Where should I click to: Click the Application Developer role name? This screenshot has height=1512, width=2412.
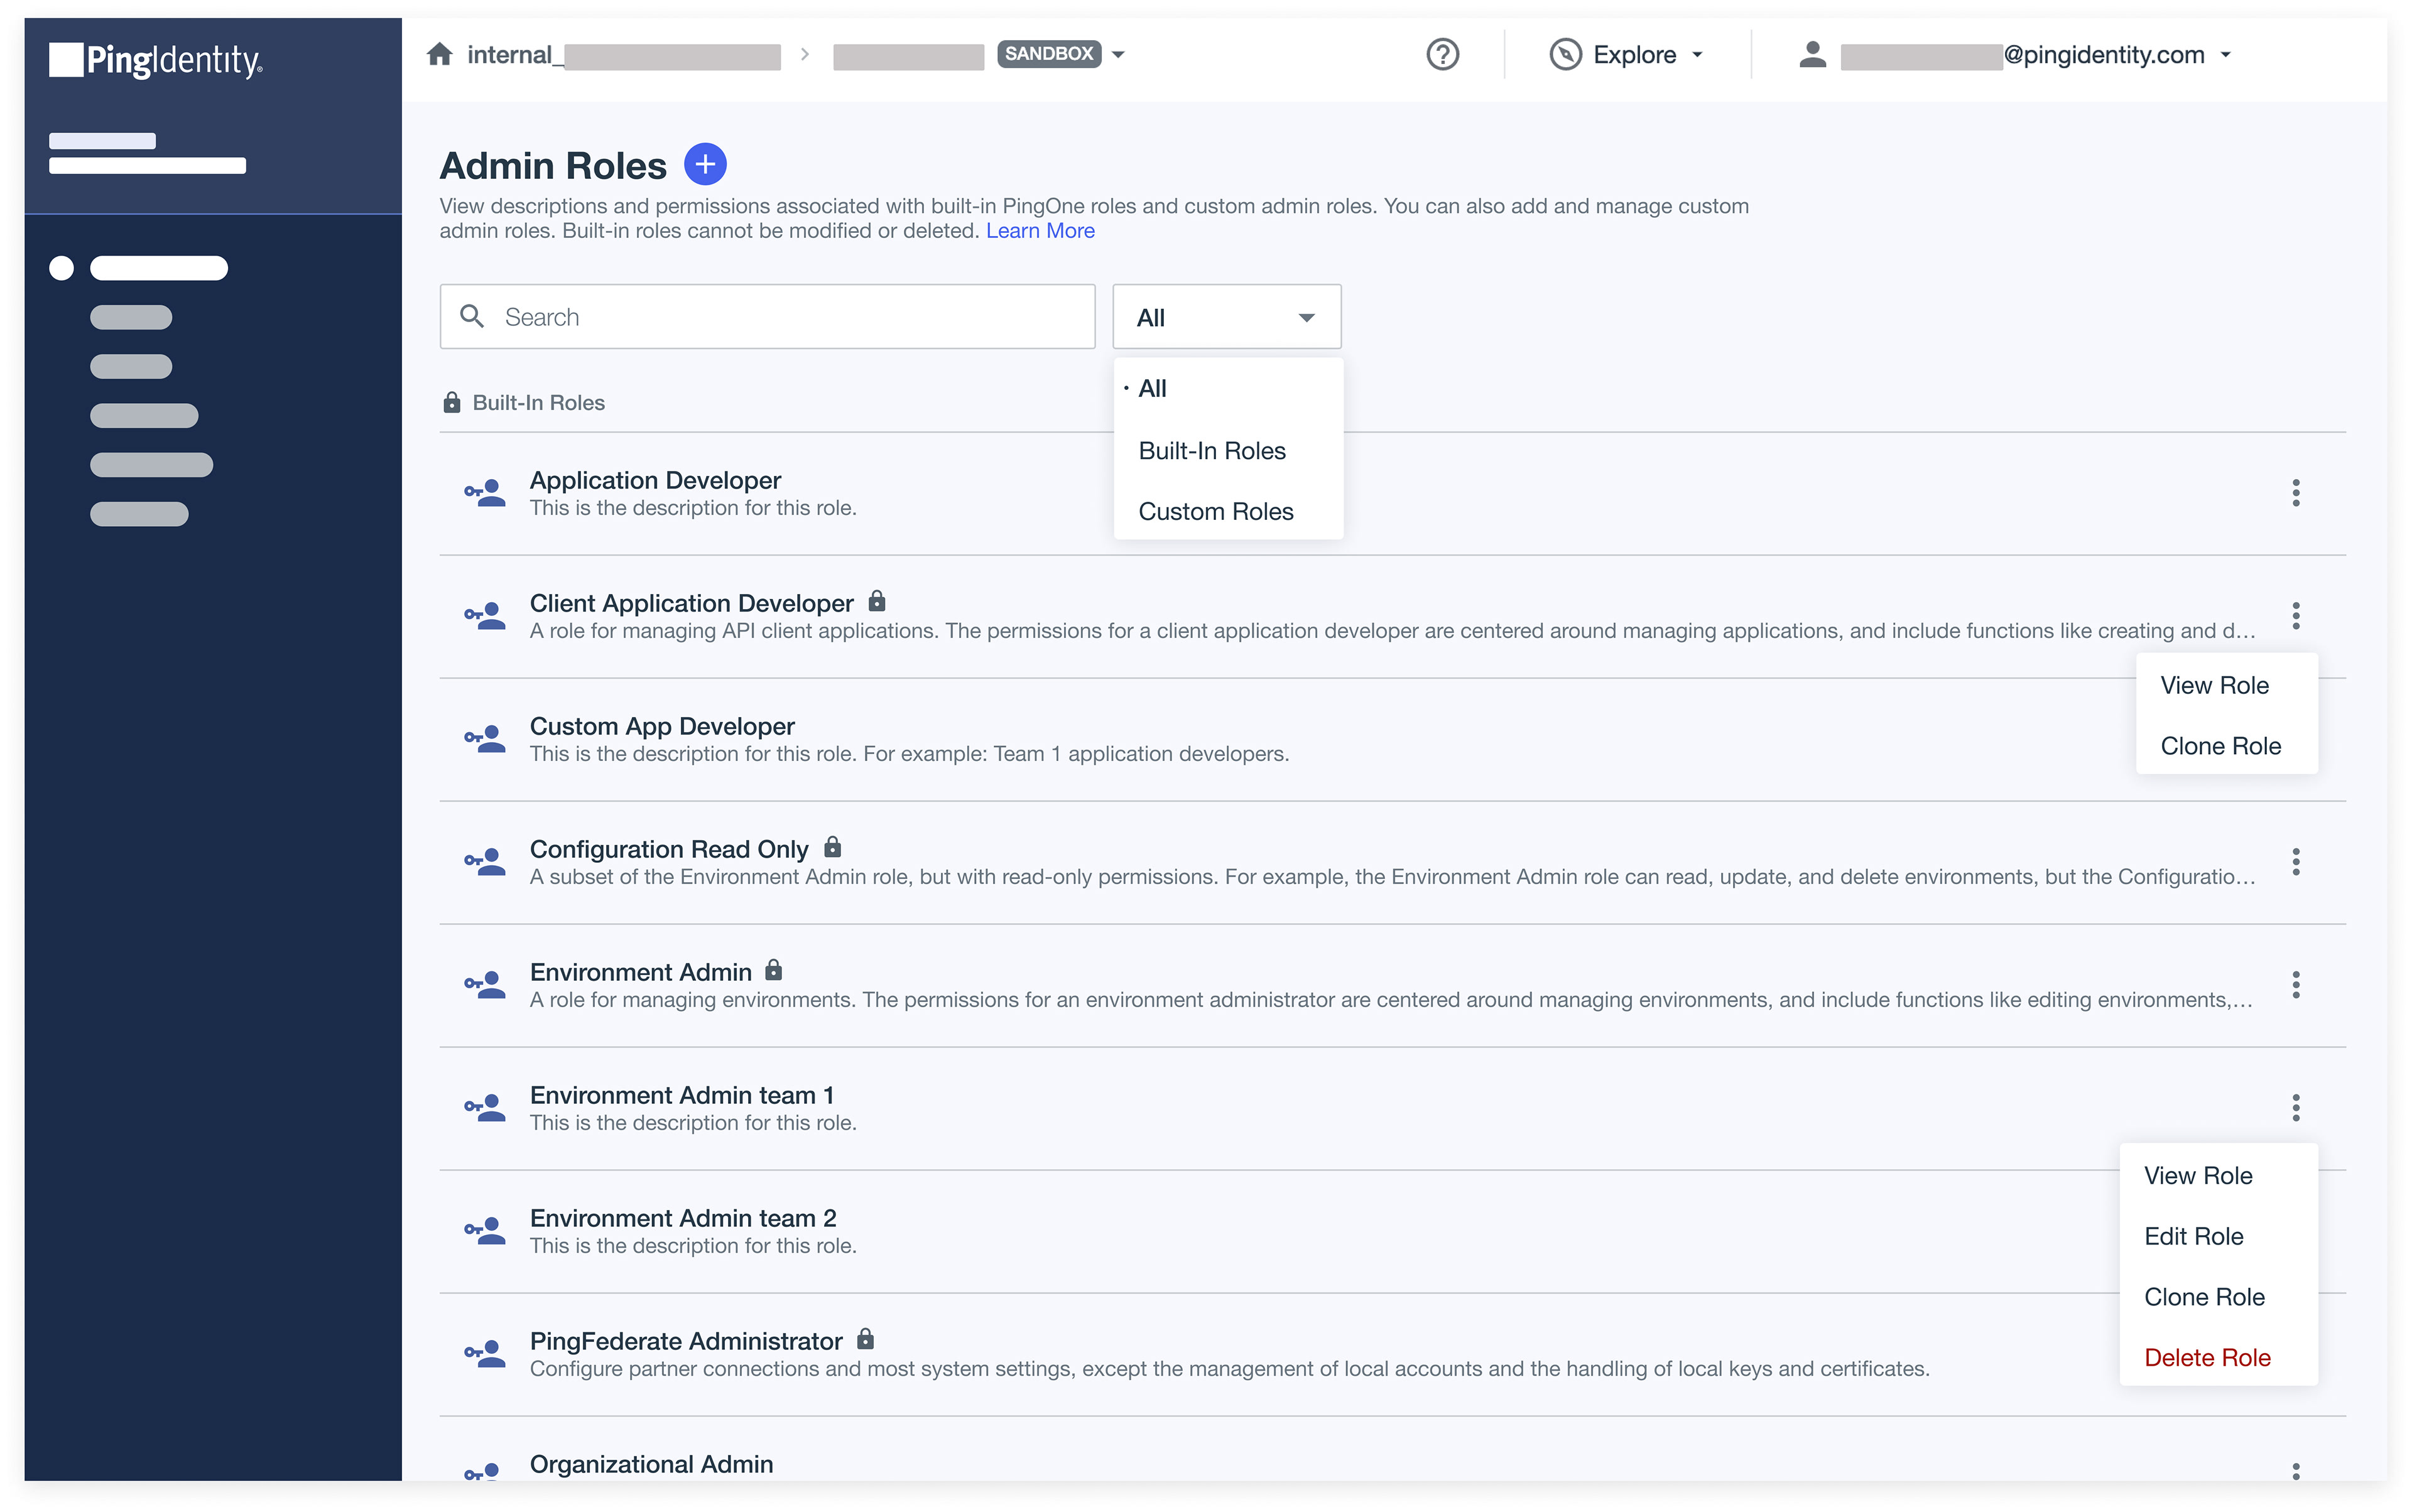(x=655, y=481)
